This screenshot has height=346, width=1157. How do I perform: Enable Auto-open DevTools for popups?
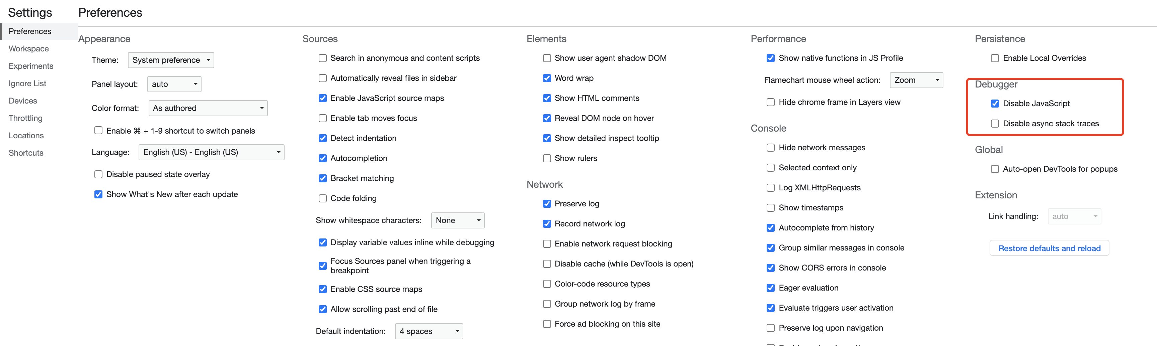click(x=995, y=169)
